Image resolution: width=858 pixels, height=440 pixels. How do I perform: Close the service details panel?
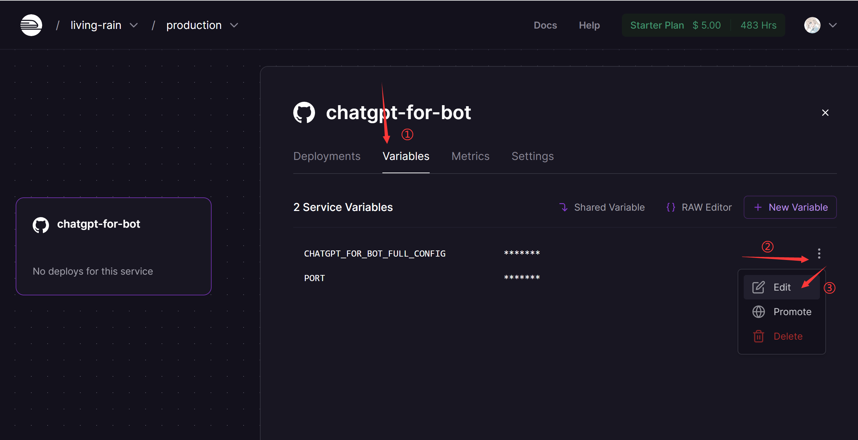tap(825, 113)
